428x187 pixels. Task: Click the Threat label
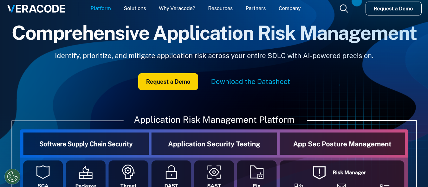coord(128,185)
